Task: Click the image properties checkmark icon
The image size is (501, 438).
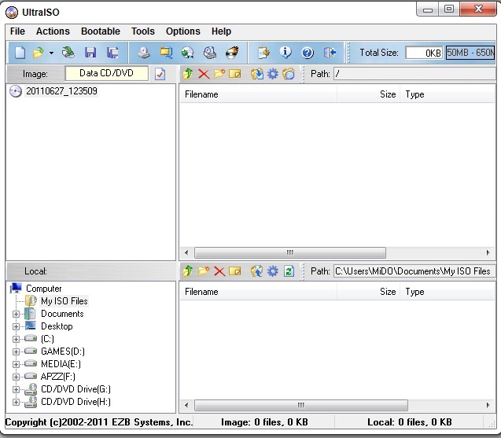Action: [160, 74]
